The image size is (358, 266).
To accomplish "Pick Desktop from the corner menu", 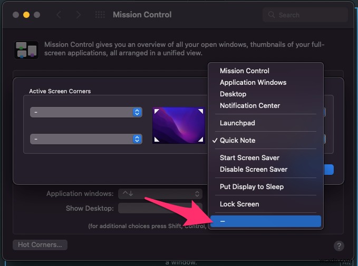I will click(x=266, y=94).
